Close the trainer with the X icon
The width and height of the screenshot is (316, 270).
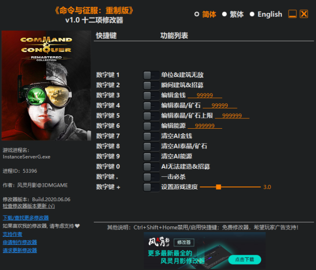click(x=304, y=14)
